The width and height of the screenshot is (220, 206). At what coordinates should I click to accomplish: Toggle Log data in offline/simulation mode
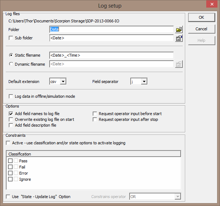11,96
